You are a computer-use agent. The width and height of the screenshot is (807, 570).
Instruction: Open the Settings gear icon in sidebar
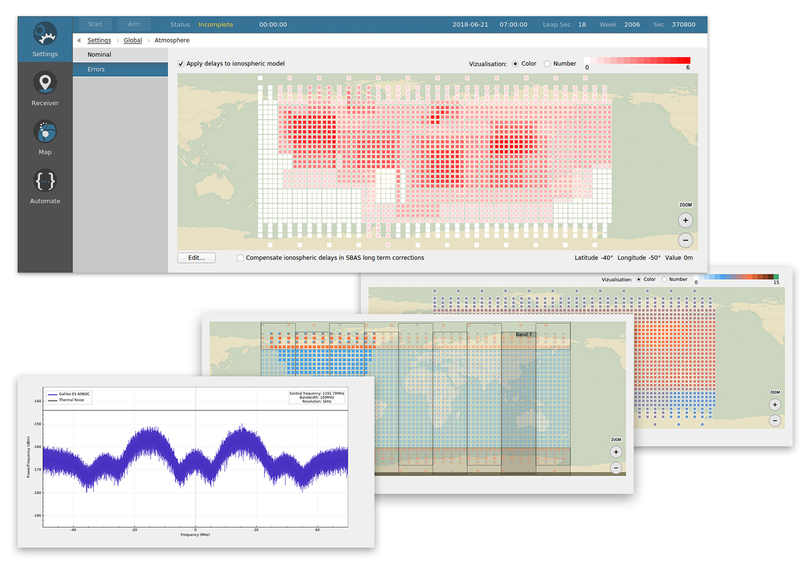pyautogui.click(x=45, y=34)
